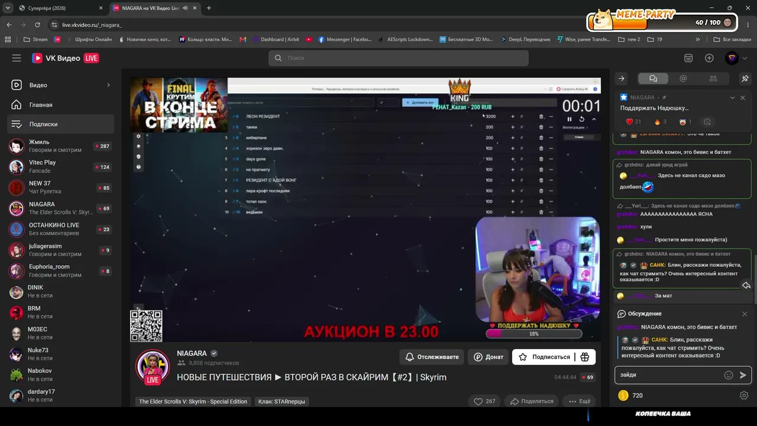757x426 pixels.
Task: Click the address bar URL
Action: click(x=92, y=25)
